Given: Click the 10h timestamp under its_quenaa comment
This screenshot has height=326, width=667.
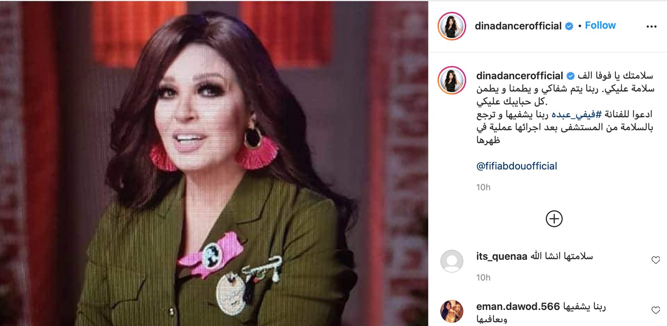Looking at the screenshot, I should (483, 278).
